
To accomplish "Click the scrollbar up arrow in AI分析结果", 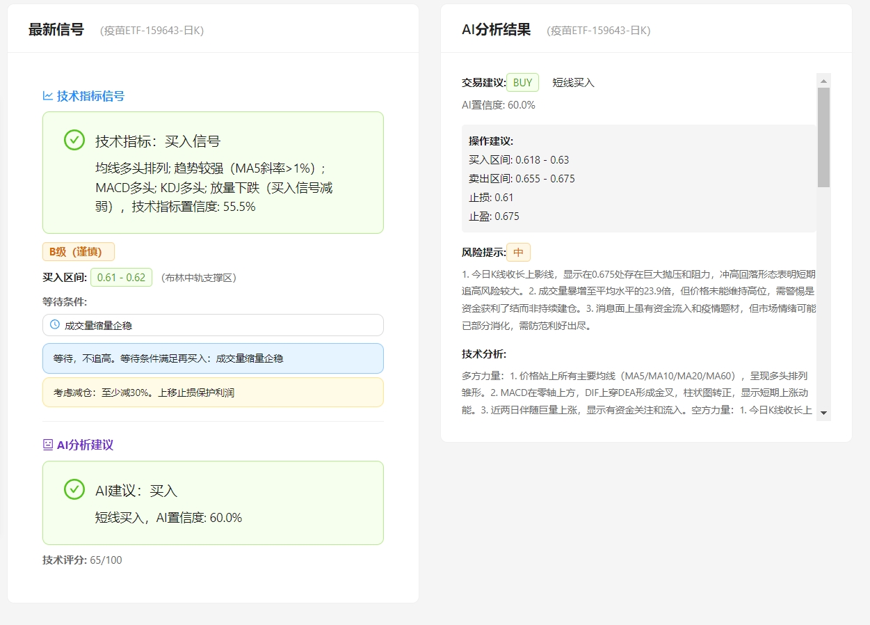I will tap(824, 81).
